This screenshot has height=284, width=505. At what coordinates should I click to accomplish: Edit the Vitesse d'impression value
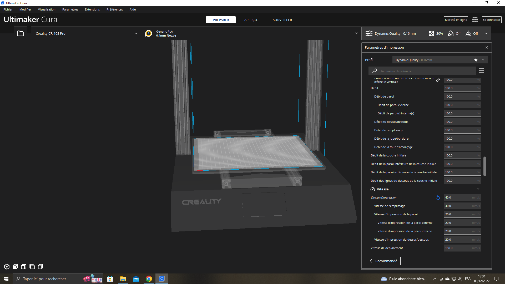462,197
